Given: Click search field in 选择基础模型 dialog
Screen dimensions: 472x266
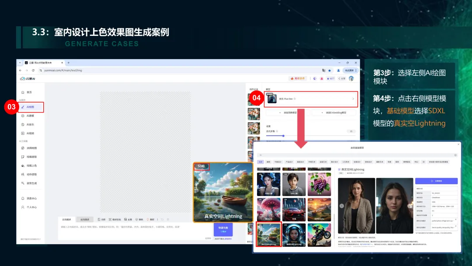Looking at the screenshot, I should 358,155.
